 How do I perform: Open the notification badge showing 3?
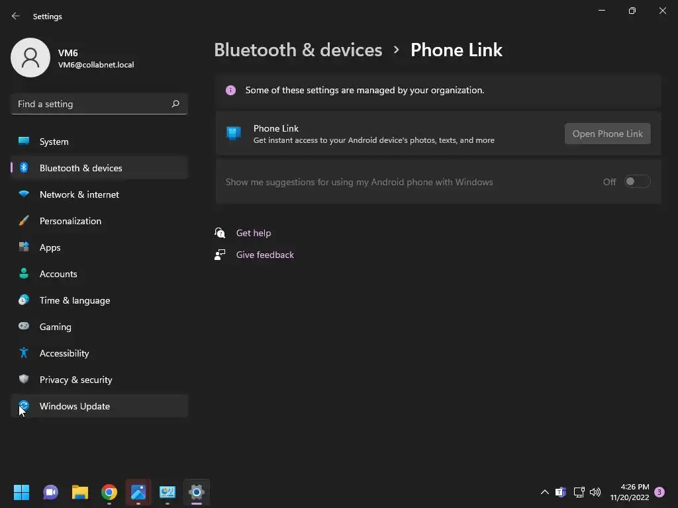coord(659,492)
